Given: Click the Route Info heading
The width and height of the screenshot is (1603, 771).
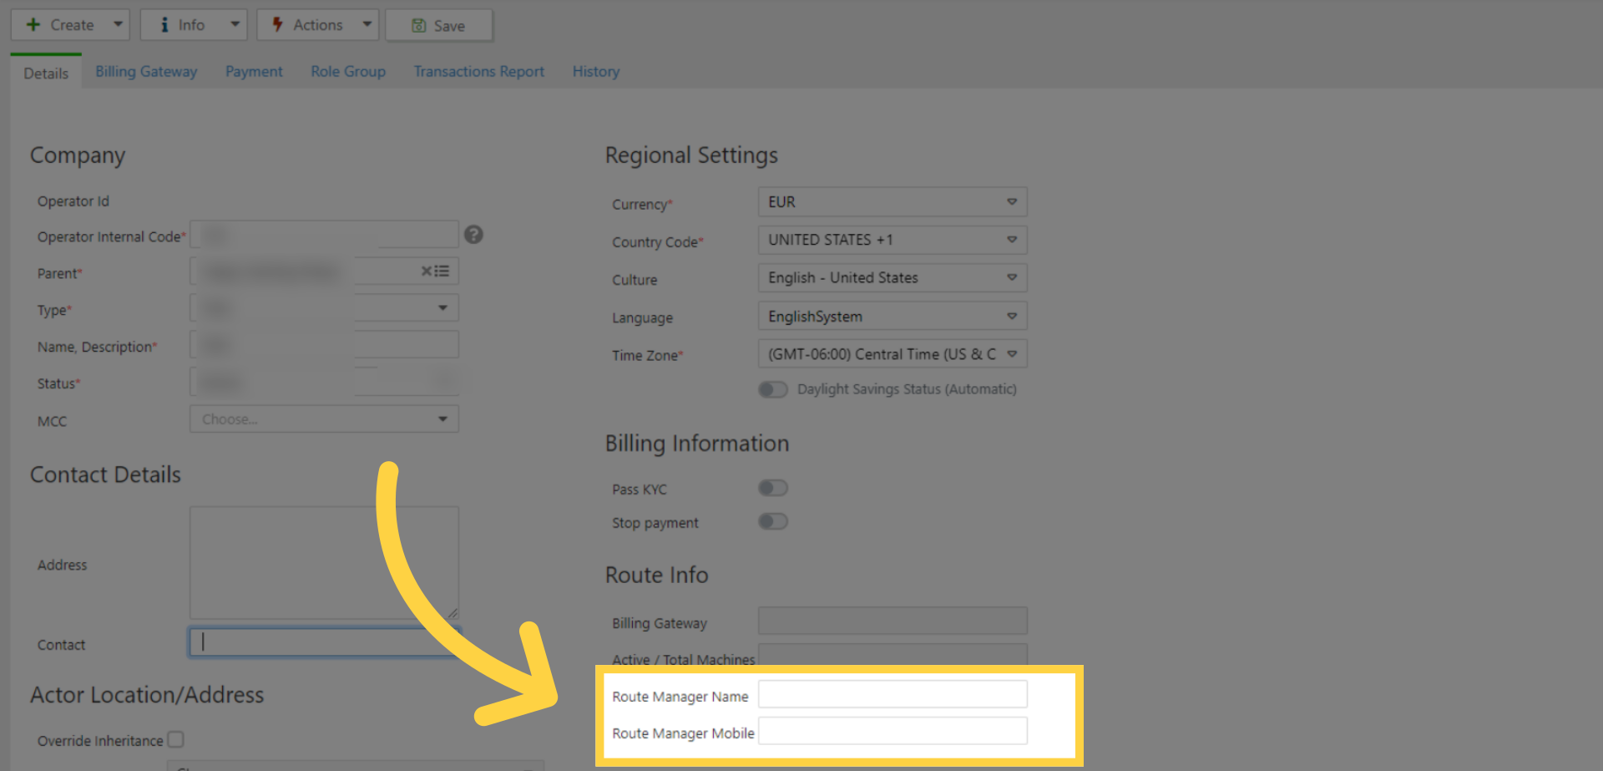Looking at the screenshot, I should coord(656,575).
